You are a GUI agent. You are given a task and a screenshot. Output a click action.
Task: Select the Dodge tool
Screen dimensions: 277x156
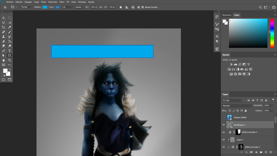point(9,46)
